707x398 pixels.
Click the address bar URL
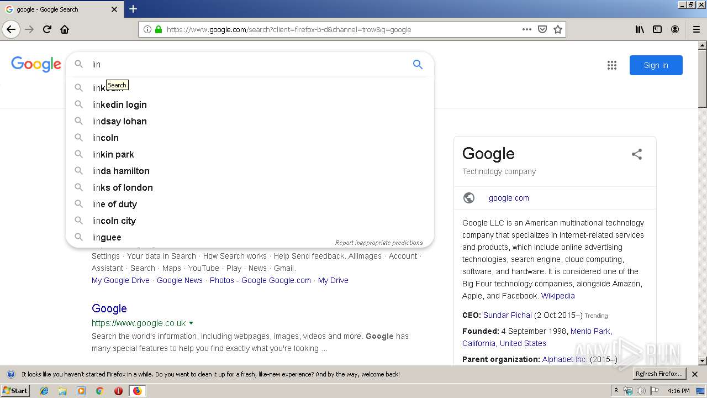point(289,29)
